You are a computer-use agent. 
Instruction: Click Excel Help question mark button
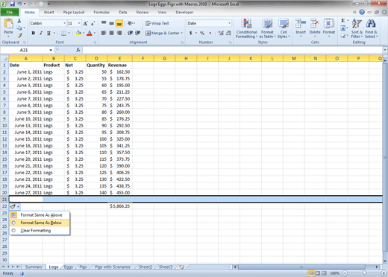pyautogui.click(x=362, y=12)
